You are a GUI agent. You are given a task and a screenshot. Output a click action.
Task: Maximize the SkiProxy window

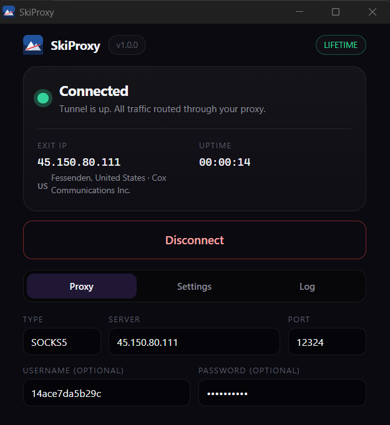tap(336, 12)
